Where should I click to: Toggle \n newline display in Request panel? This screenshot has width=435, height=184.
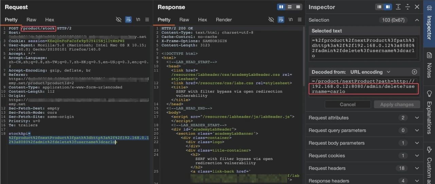click(138, 20)
